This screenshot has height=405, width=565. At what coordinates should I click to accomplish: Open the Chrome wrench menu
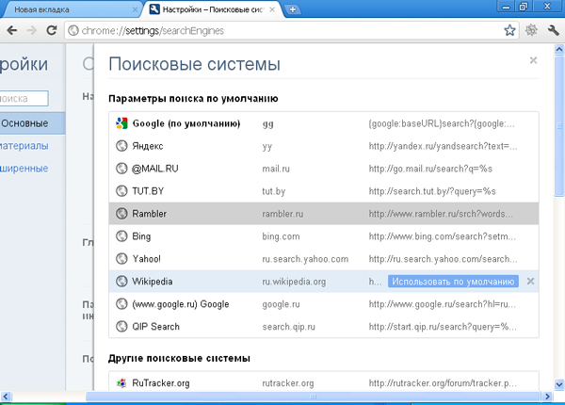point(553,30)
